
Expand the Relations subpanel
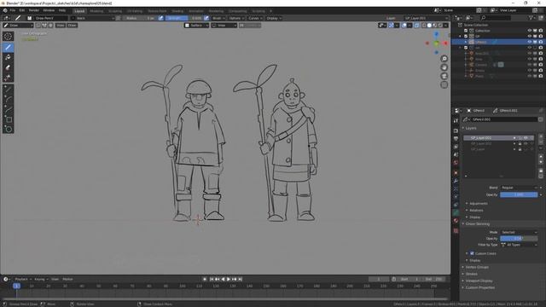click(x=476, y=211)
